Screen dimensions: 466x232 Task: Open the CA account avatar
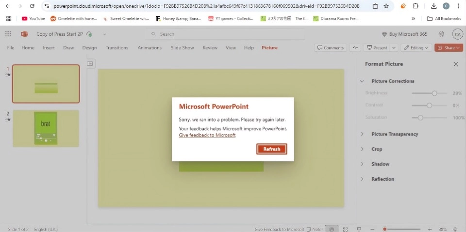point(457,34)
